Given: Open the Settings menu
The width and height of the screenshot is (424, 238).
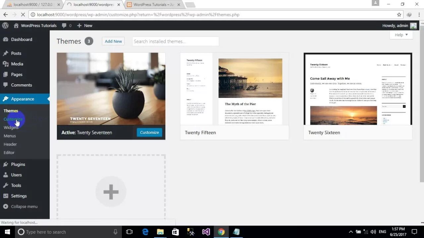Looking at the screenshot, I should pos(19,196).
